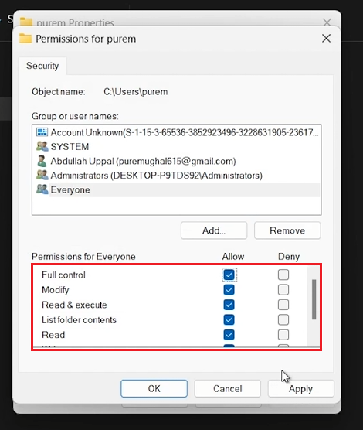
Task: Check Deny for Full control
Action: (x=283, y=275)
